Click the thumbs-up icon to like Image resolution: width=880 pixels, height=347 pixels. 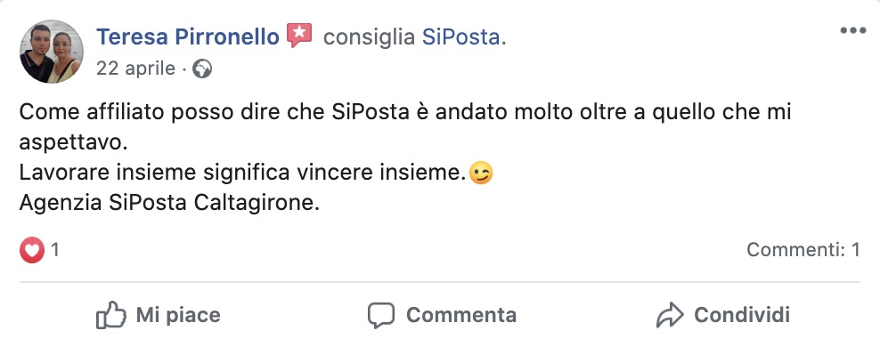(x=110, y=314)
